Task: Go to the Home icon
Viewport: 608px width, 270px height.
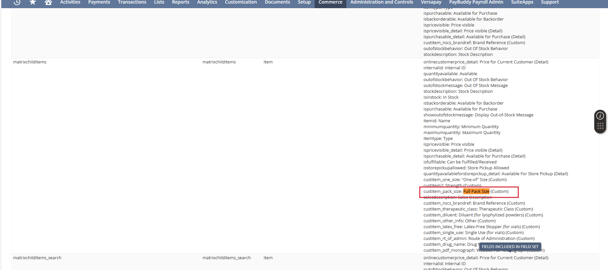Action: click(x=48, y=2)
